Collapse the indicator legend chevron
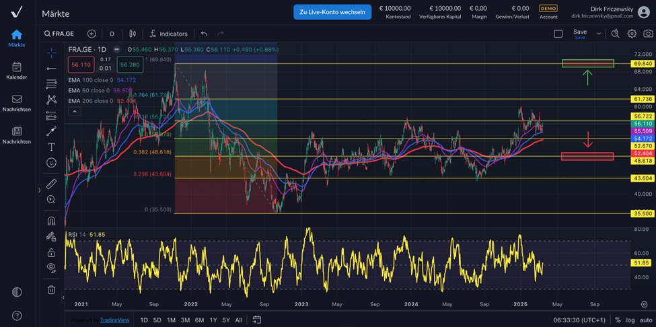The image size is (656, 327). click(x=75, y=112)
